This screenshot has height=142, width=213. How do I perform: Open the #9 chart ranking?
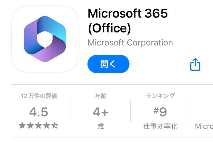tap(160, 112)
